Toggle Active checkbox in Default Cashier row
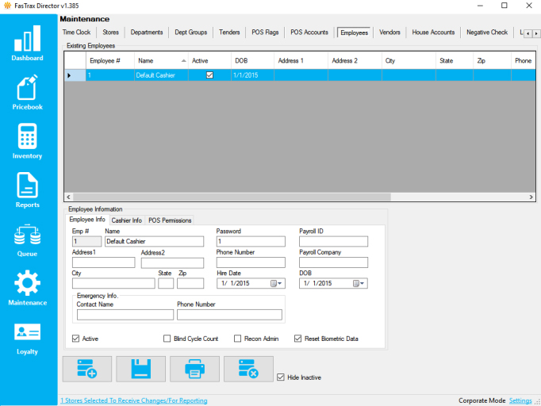Screen dimensions: 541x406 [x=209, y=75]
